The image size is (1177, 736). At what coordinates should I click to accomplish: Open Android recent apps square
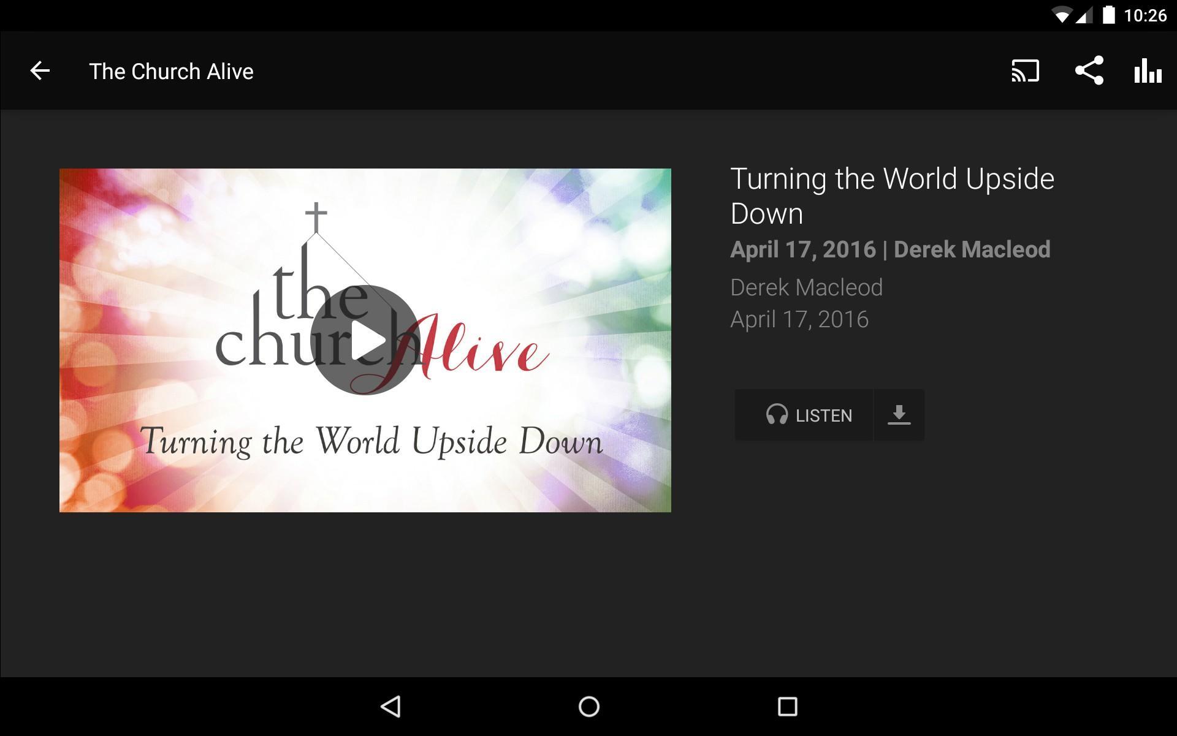point(787,707)
